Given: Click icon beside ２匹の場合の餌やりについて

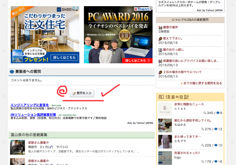Looking at the screenshot, I should tap(160, 72).
